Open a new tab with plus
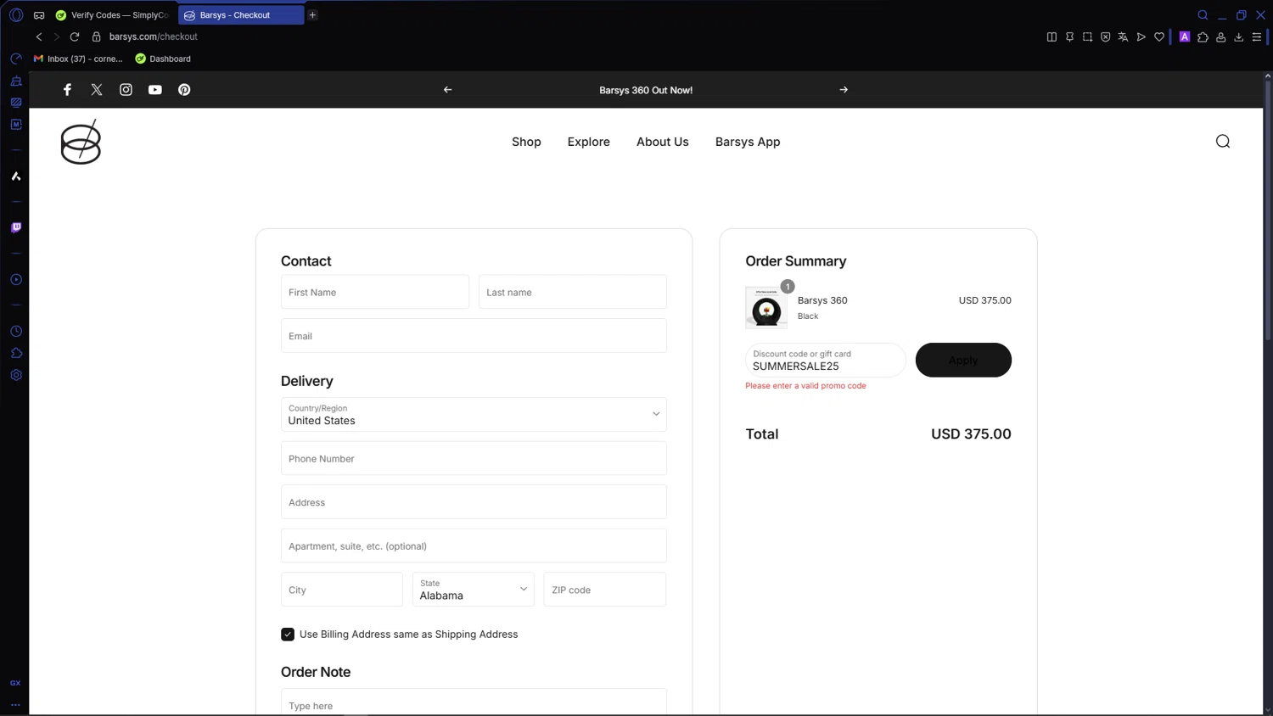This screenshot has height=716, width=1273. tap(312, 15)
